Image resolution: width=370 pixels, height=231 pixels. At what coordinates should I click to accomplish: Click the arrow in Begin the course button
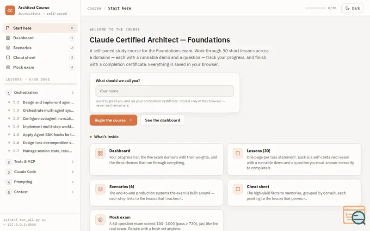coord(130,120)
